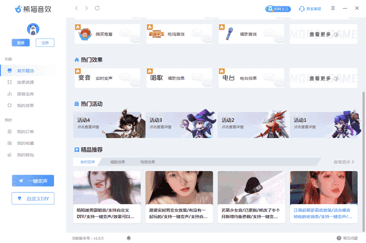Click the forward navigation arrow

pos(86,8)
